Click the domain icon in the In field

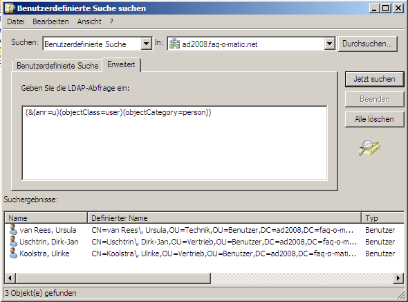tap(174, 44)
